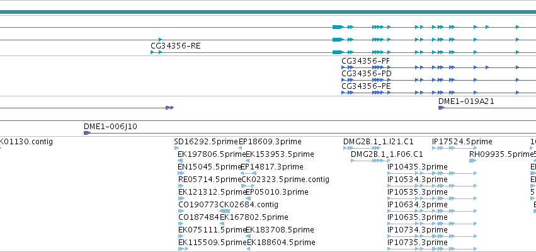This screenshot has height=252, width=536.
Task: Select the CK02323.5prime.contig label
Action: 285,180
